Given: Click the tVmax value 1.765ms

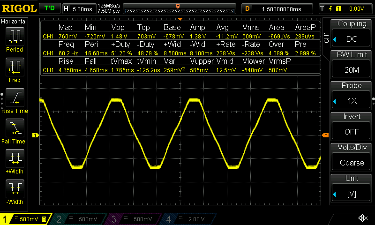Looking at the screenshot, I should [122, 70].
